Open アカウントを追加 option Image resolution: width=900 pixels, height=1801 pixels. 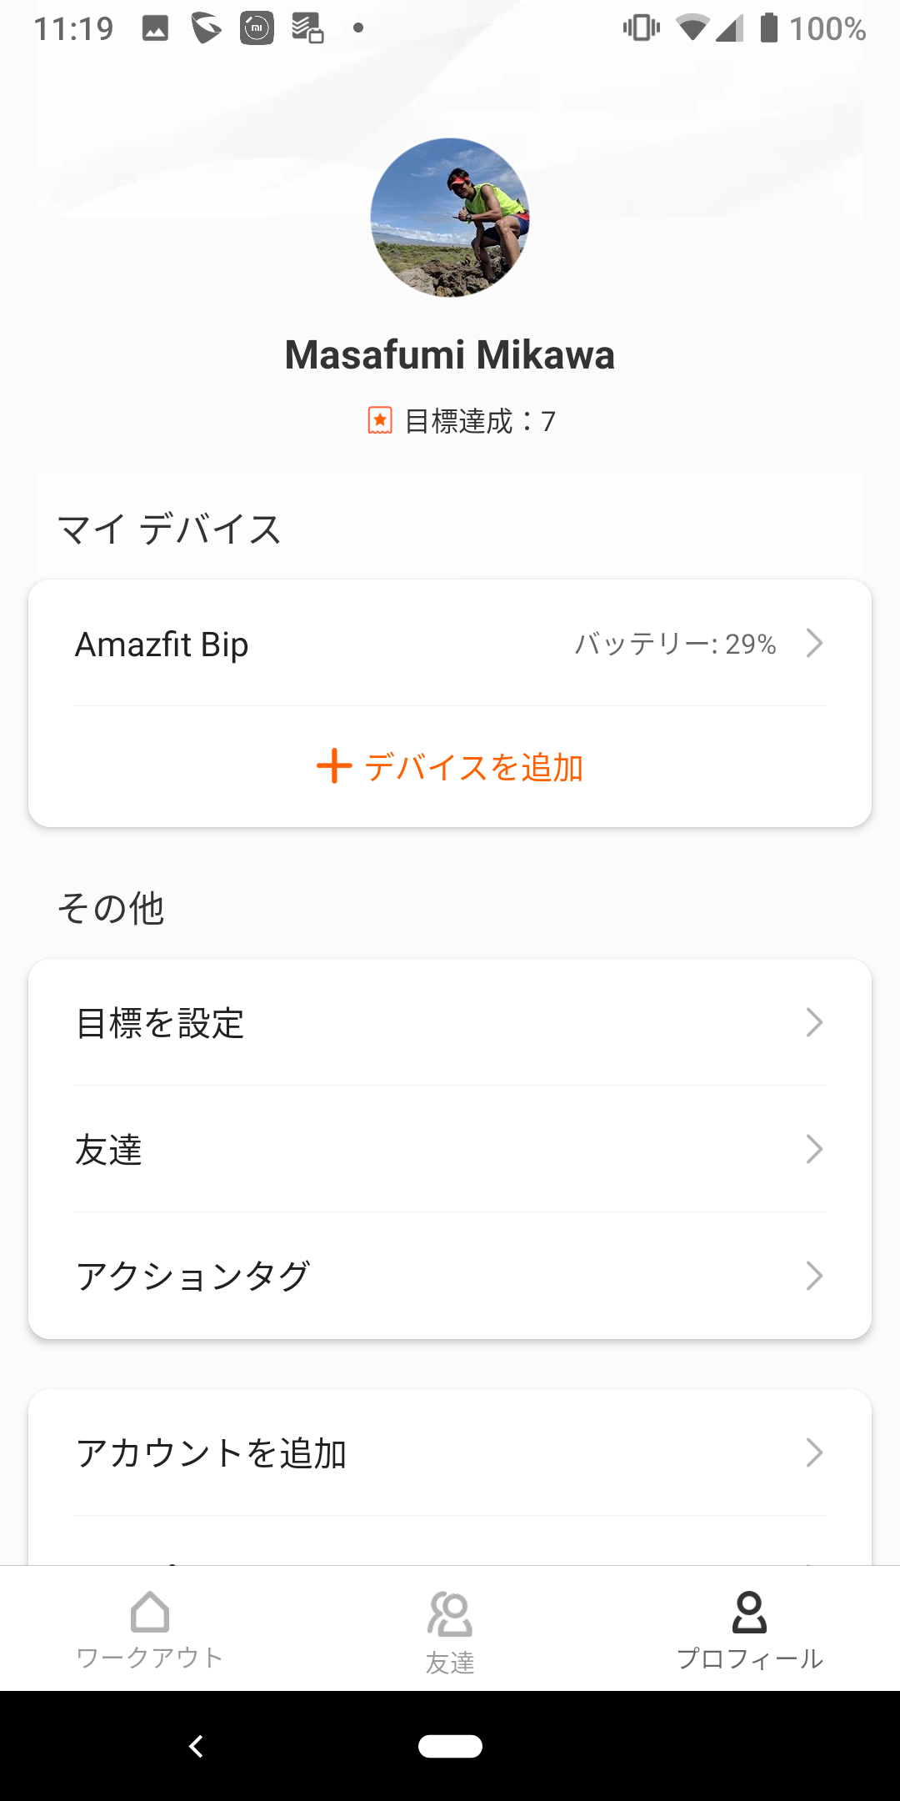450,1452
